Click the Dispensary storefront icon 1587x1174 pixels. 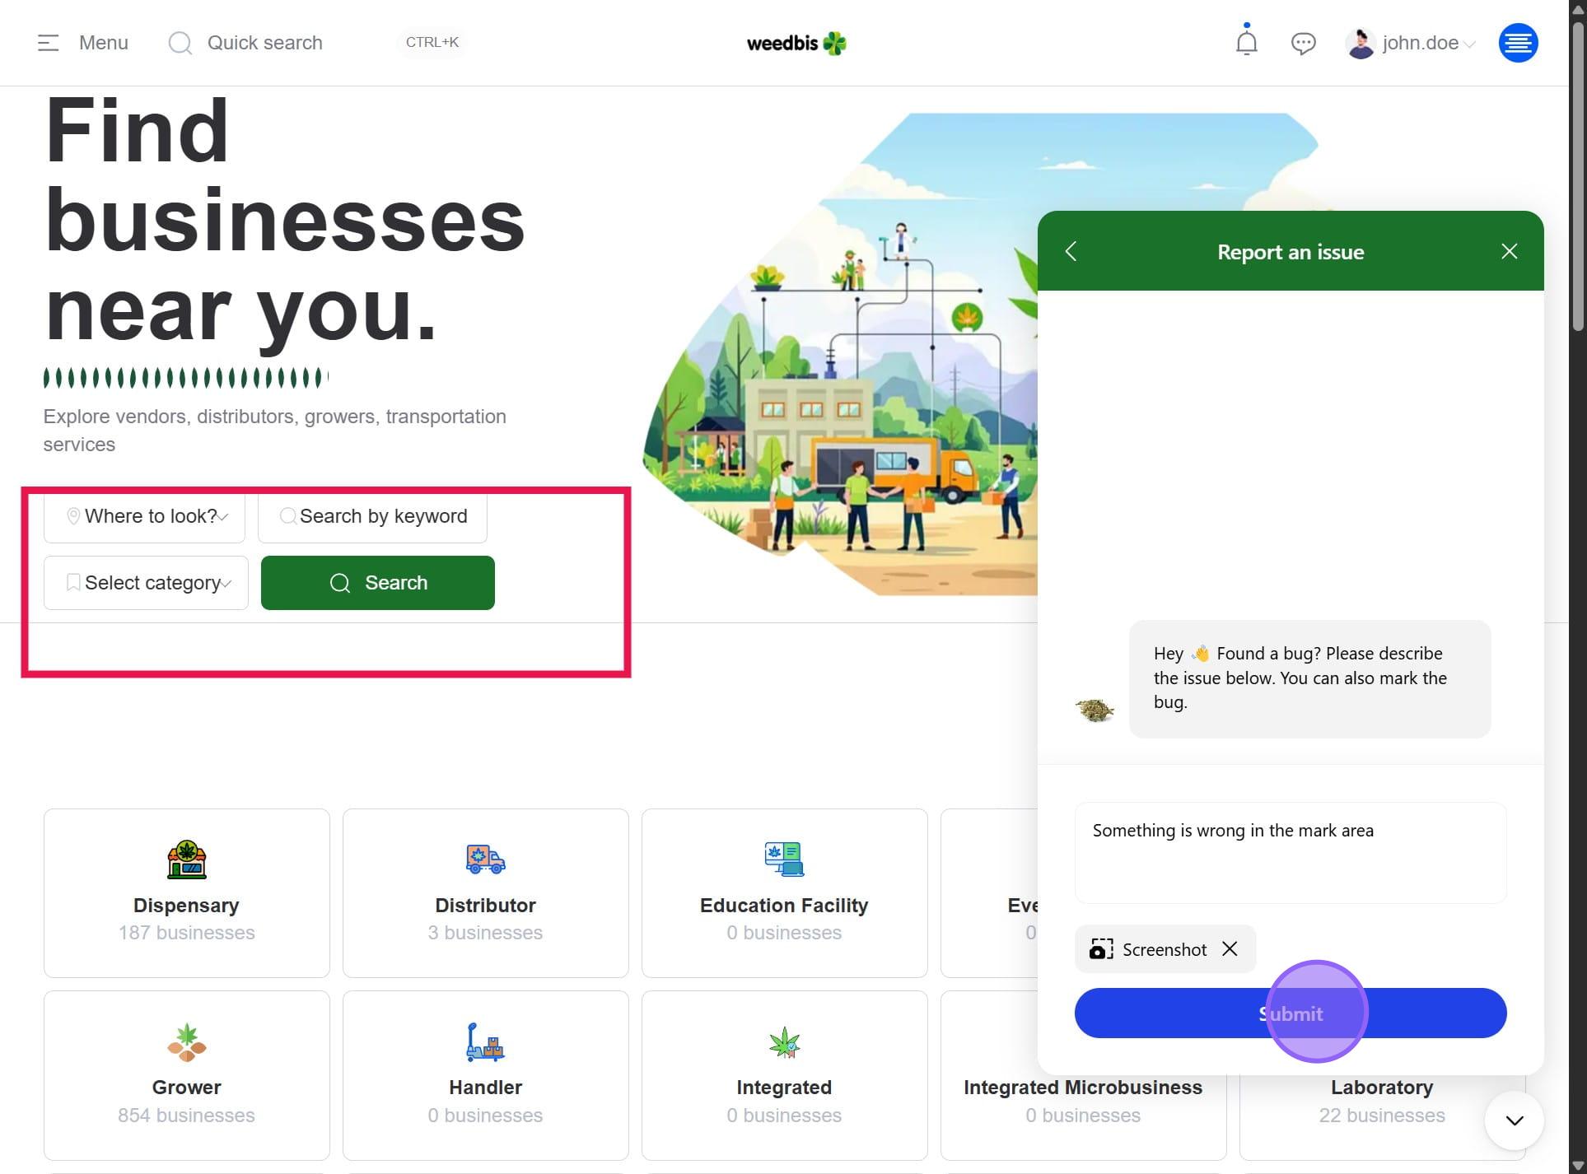(x=187, y=860)
